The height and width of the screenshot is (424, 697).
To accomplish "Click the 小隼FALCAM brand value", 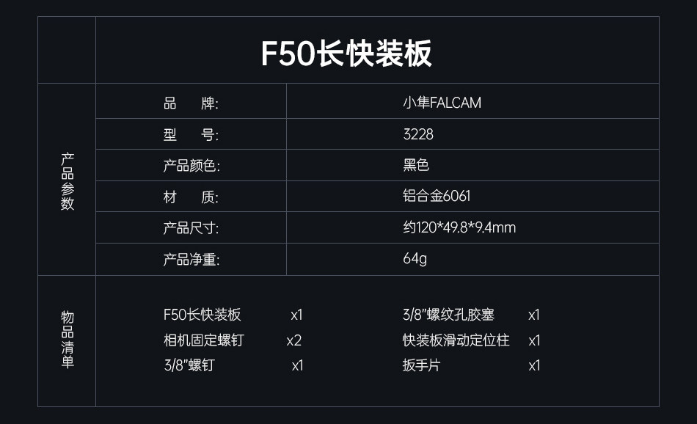I will [442, 103].
